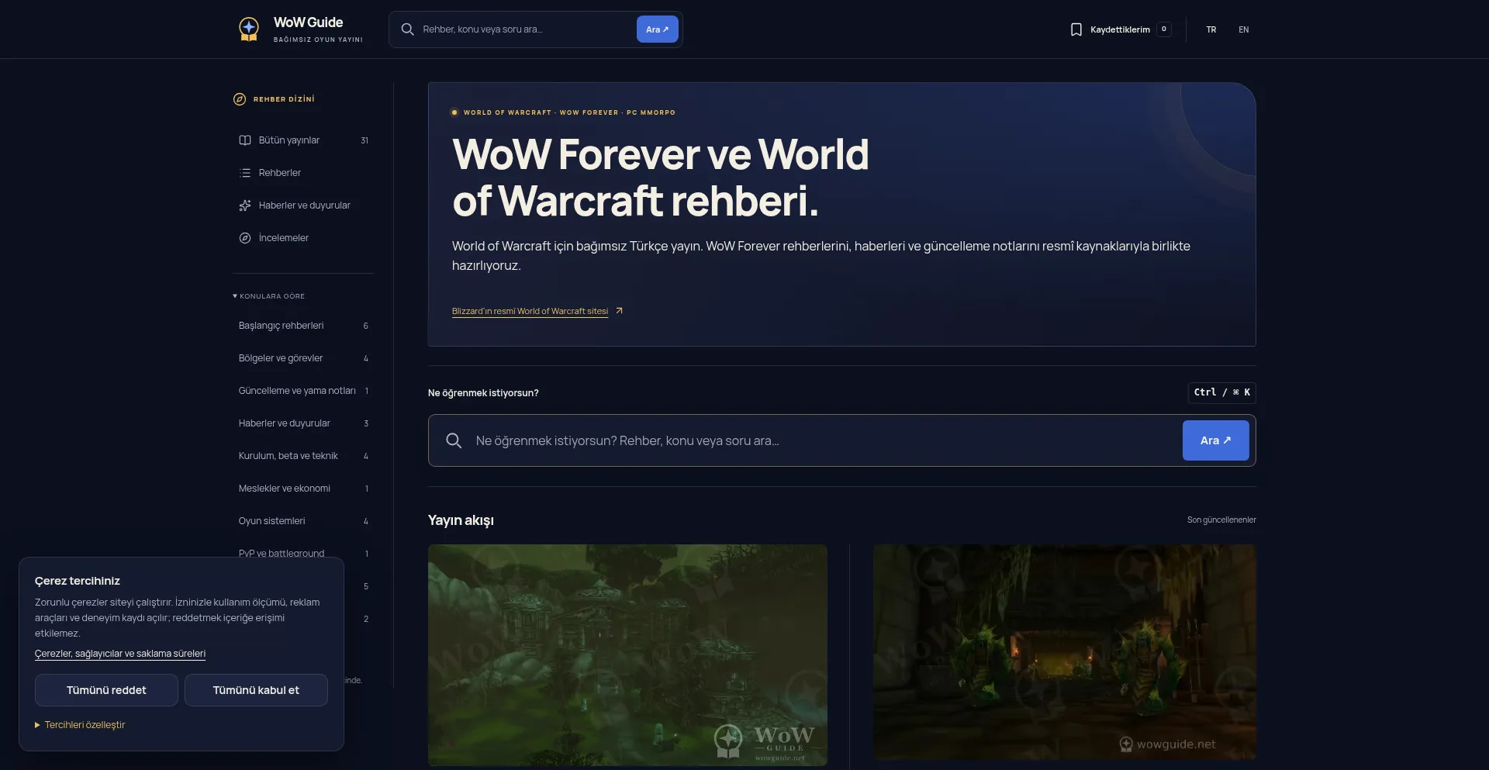Select Kurulum, beta ve teknik topic
The width and height of the screenshot is (1489, 770).
coord(303,456)
